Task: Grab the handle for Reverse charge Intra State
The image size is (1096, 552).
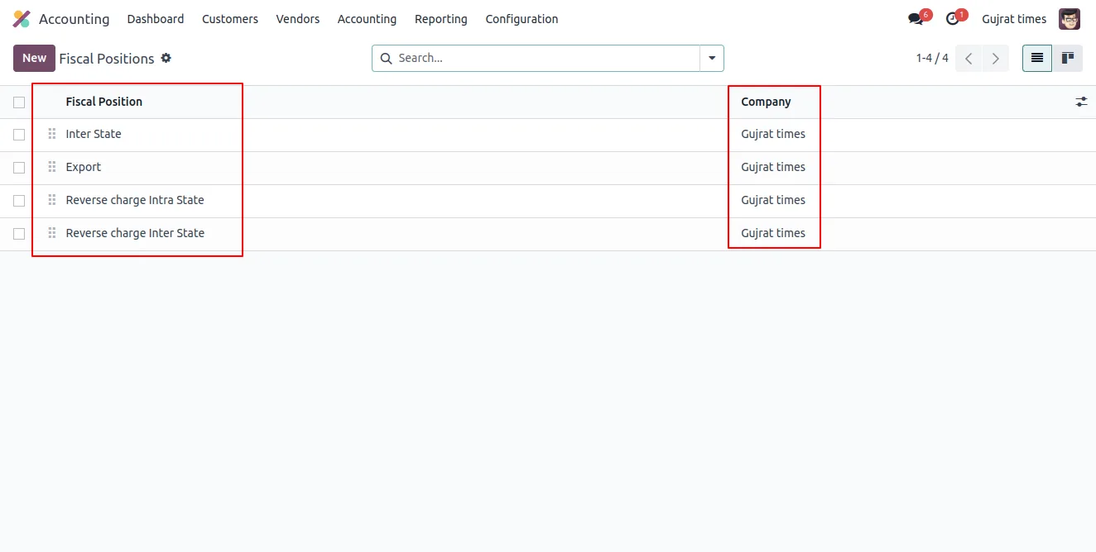Action: [52, 200]
